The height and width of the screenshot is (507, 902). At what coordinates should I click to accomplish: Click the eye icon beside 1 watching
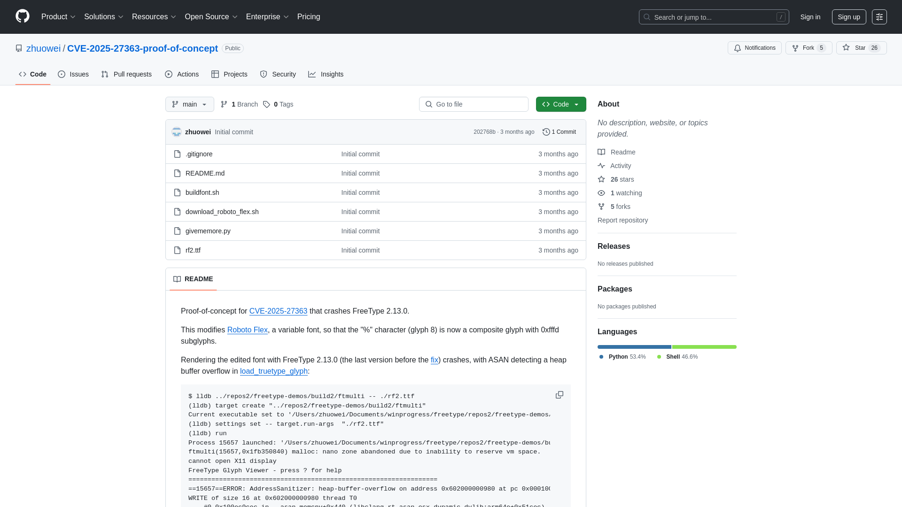click(x=601, y=193)
